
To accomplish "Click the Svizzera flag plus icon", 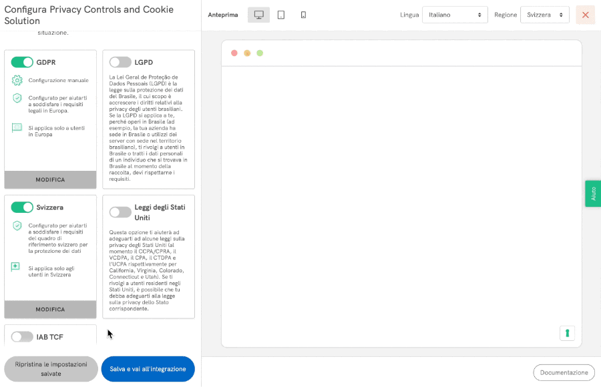I will [x=17, y=267].
